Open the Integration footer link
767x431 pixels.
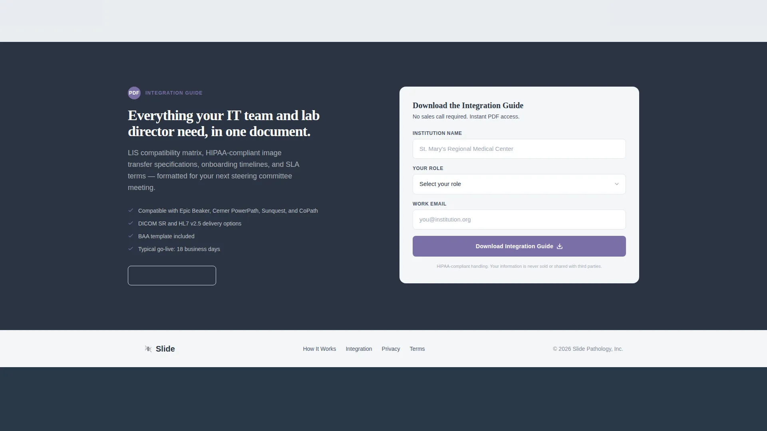[359, 349]
